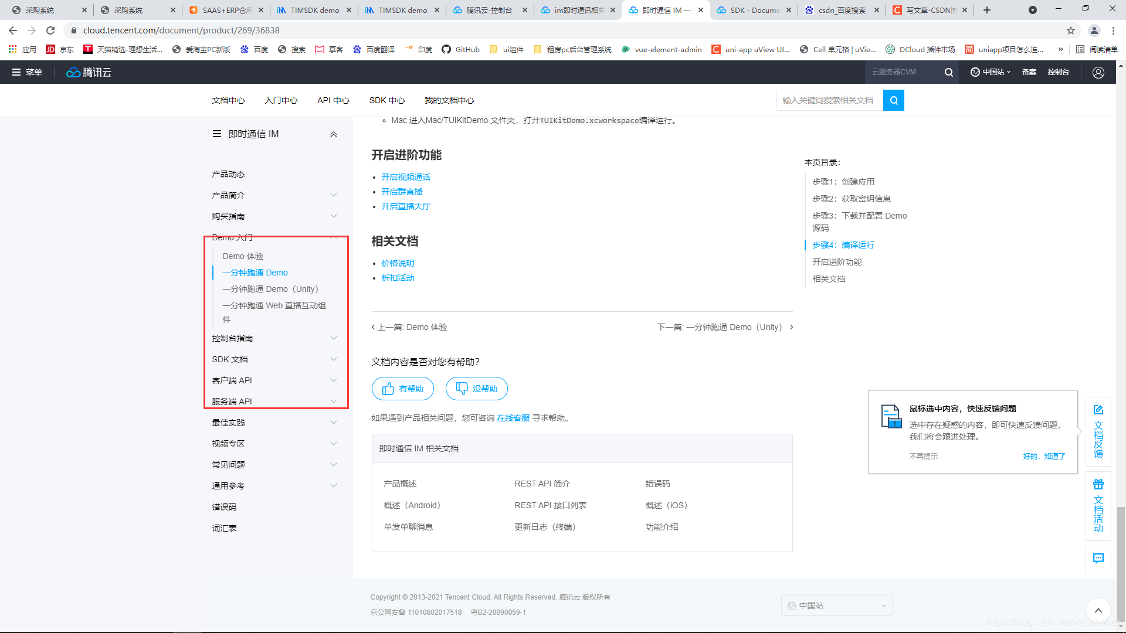Click the 输入关键词搜索相关文档 search field
This screenshot has width=1126, height=633.
tap(829, 100)
